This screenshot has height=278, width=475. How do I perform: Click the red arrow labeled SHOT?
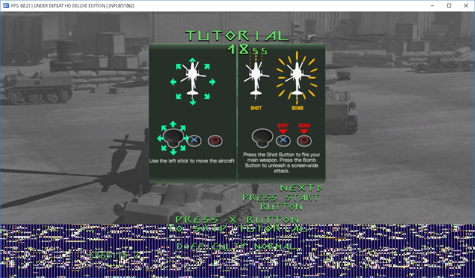(x=283, y=129)
